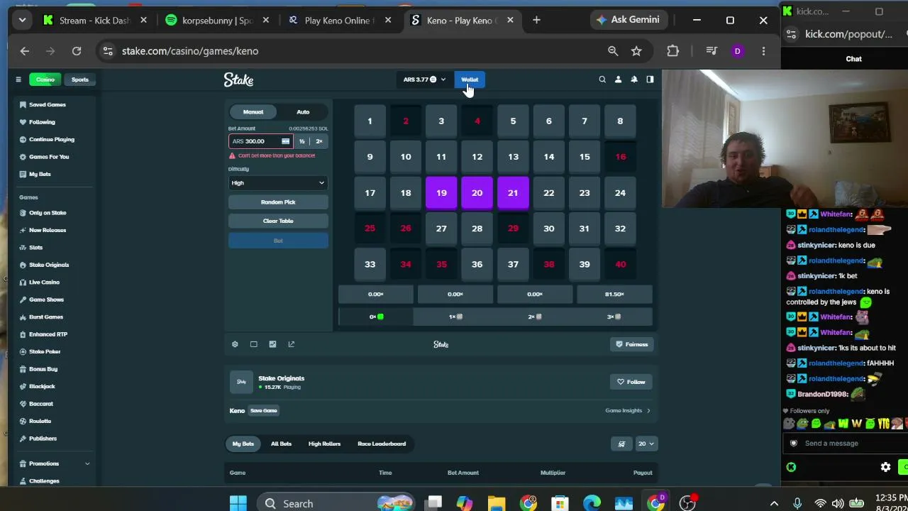Viewport: 908px width, 511px height.
Task: Click the Windows Start button
Action: 238,503
